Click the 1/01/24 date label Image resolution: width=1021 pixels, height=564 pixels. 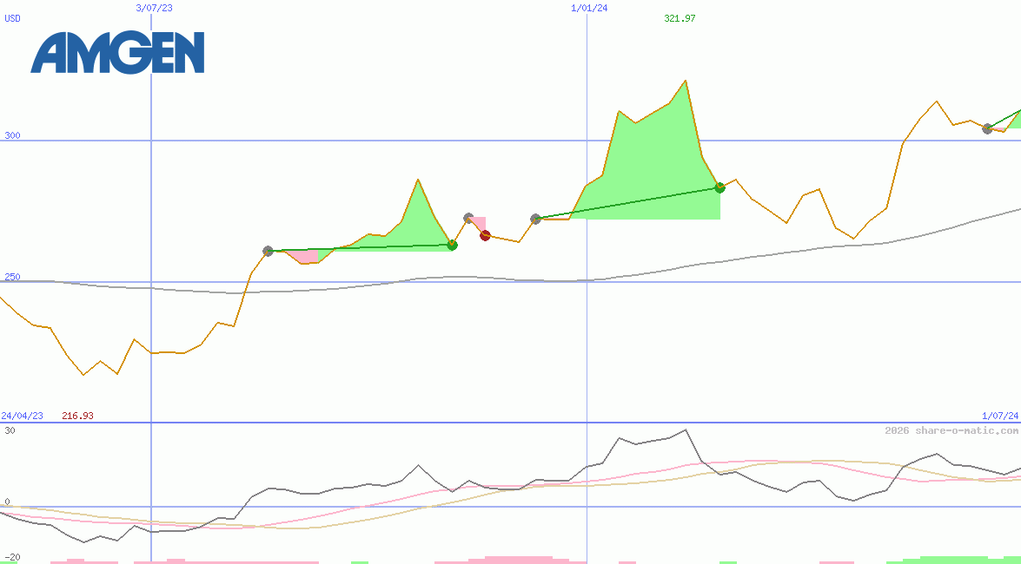[587, 8]
